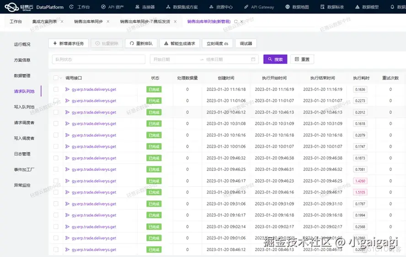The width and height of the screenshot is (406, 257).
Task: Switch to the 工作台 tab
Action: (x=16, y=21)
